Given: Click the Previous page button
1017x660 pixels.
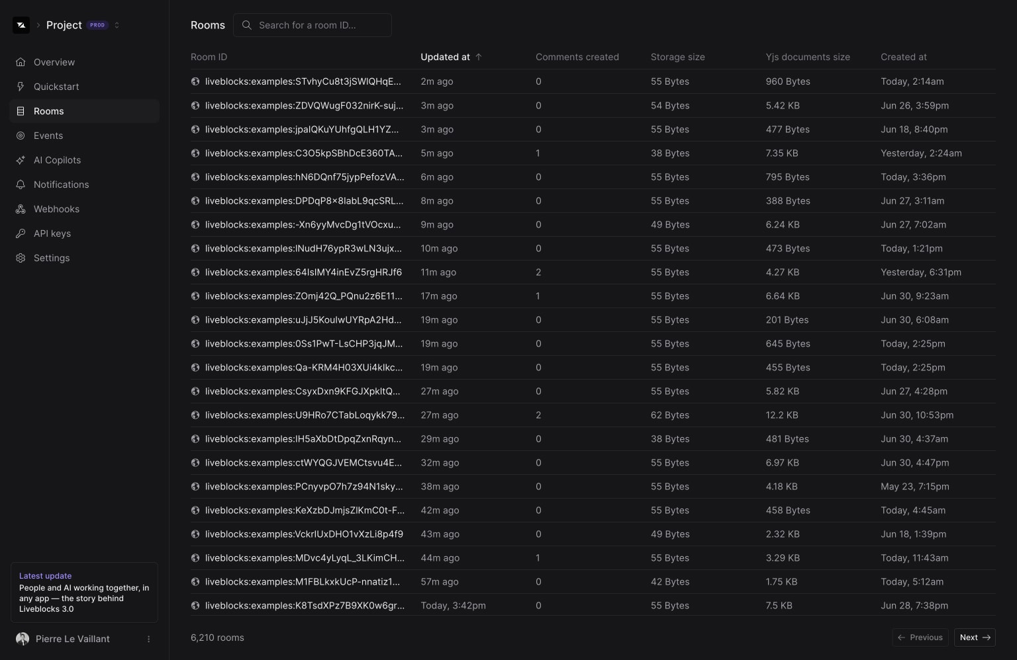Looking at the screenshot, I should [x=920, y=638].
